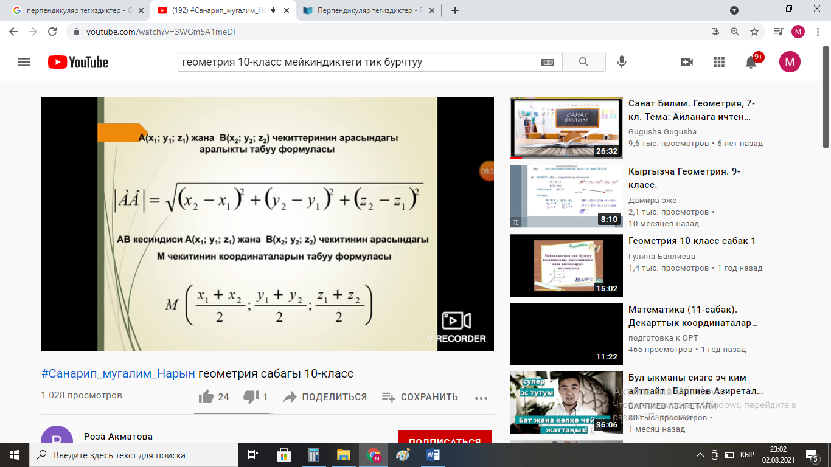Open the Дамира эже channel name
This screenshot has height=467, width=831.
[652, 201]
